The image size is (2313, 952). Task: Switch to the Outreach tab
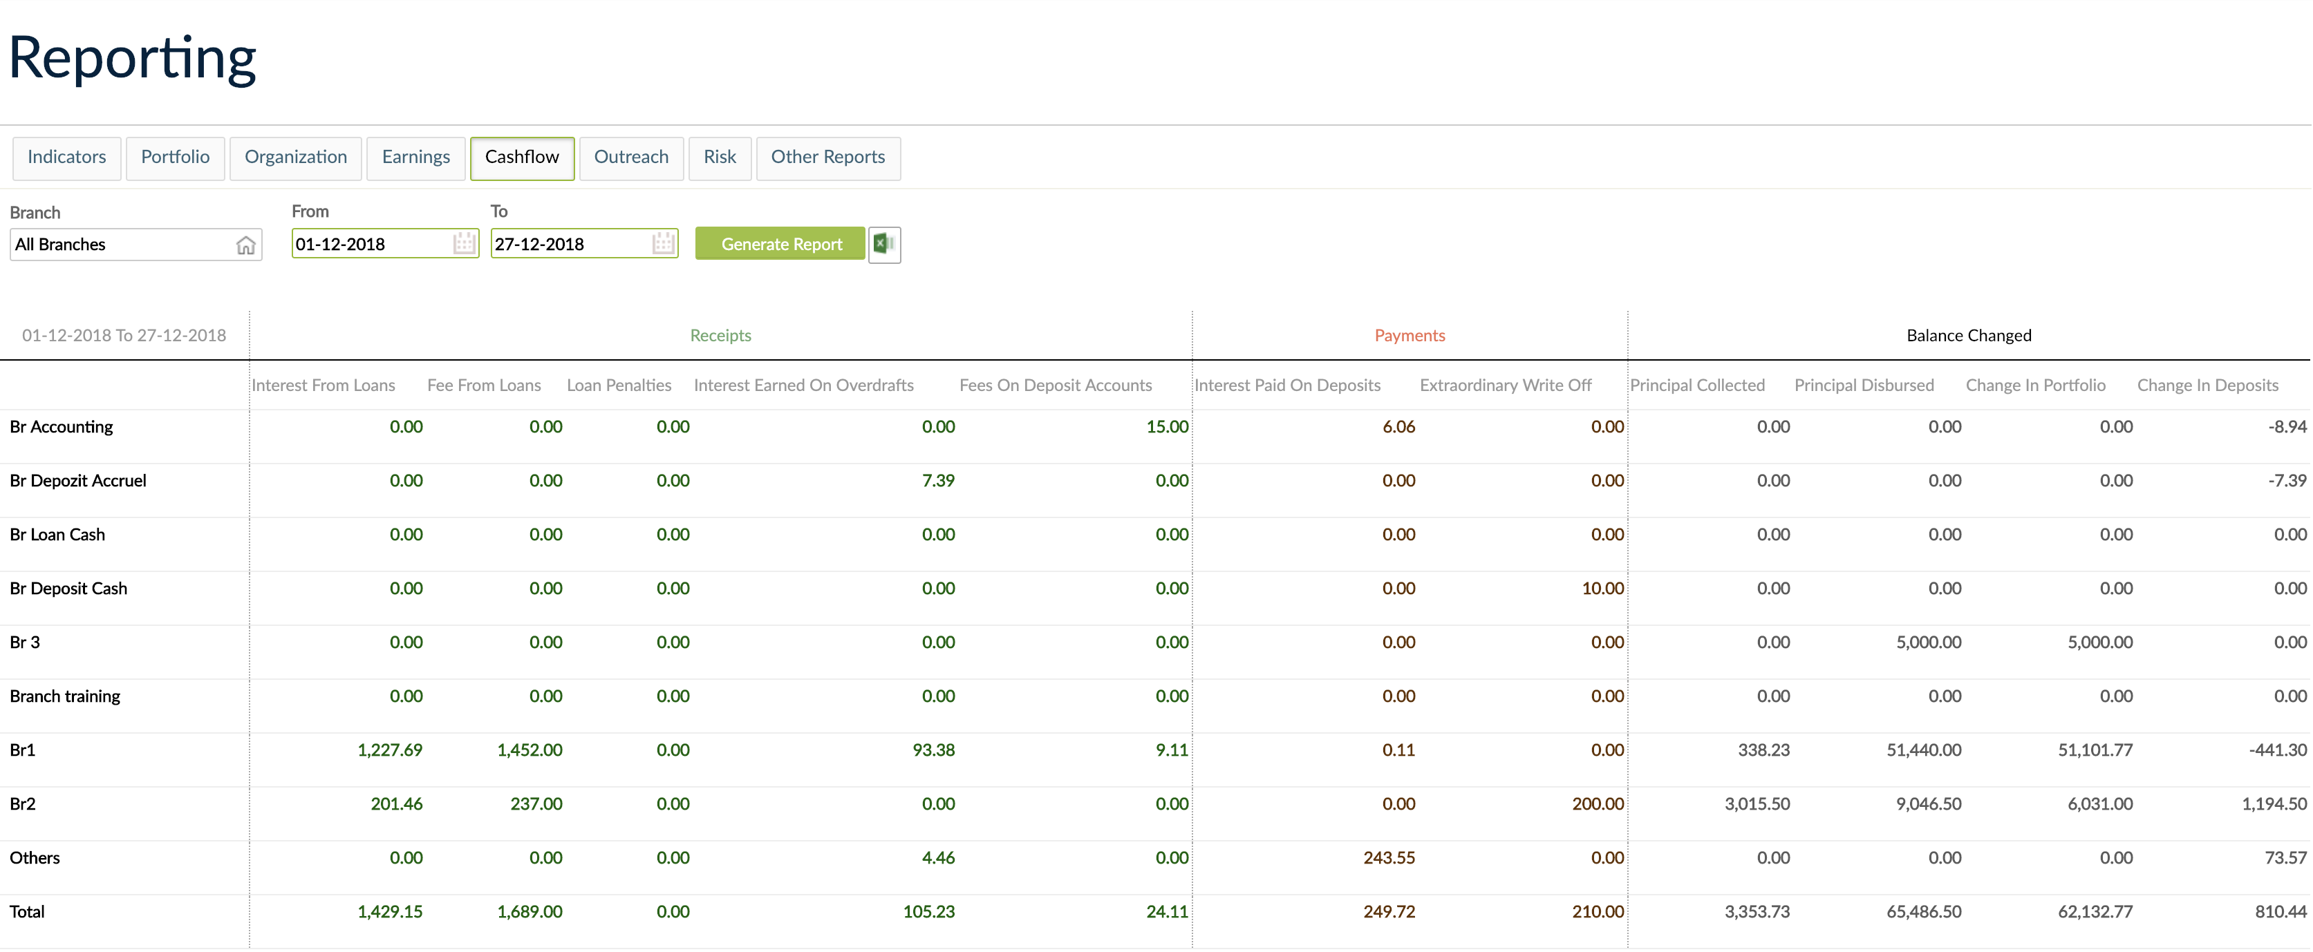click(x=631, y=157)
